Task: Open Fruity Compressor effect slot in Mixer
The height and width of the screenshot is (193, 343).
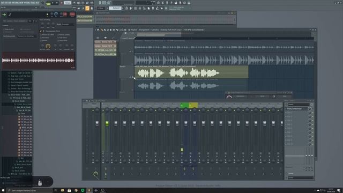Action: [x=296, y=109]
